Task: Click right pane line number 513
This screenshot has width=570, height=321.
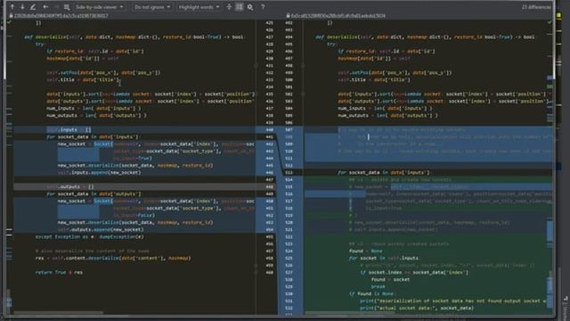Action: [x=289, y=172]
